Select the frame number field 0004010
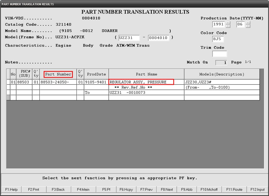This screenshot has width=269, height=196. click(x=159, y=38)
